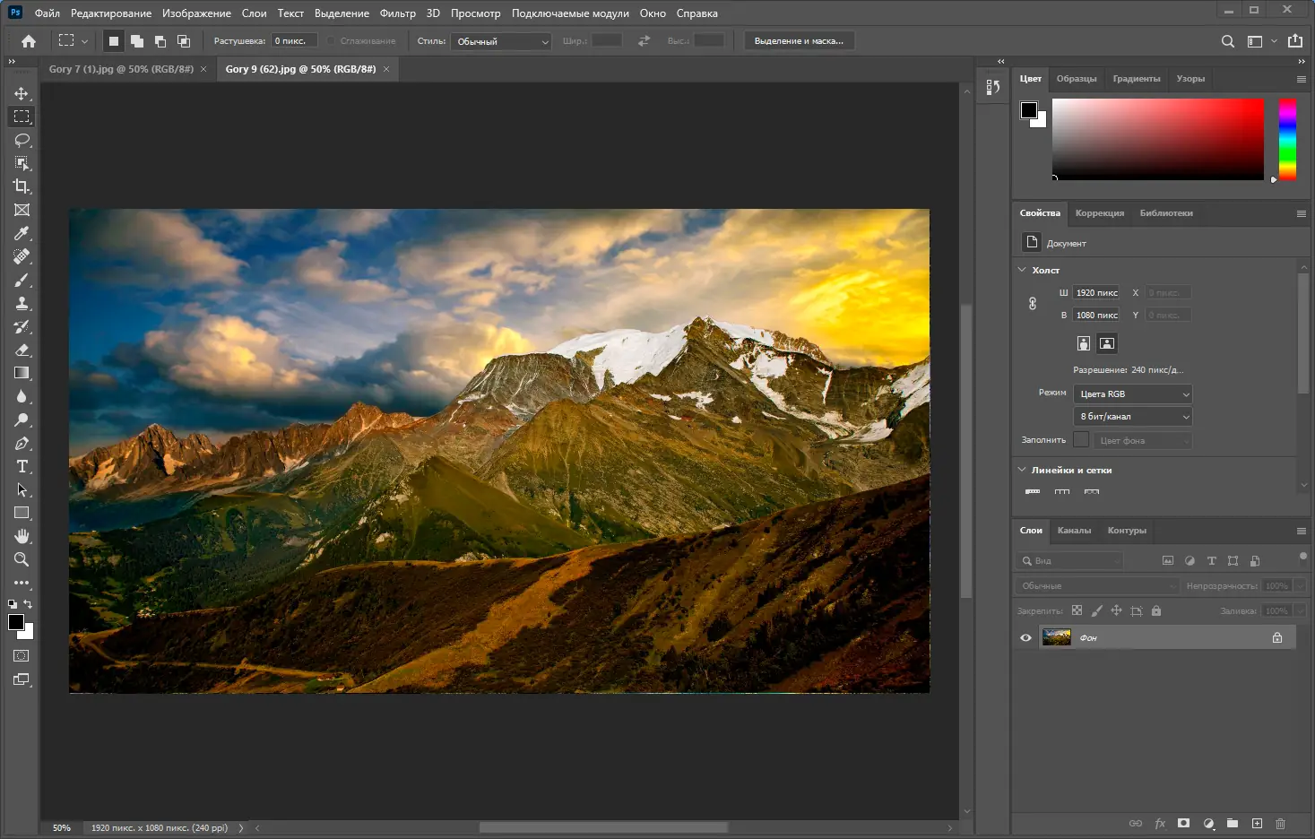Screen dimensions: 1315x839
Task: Collapse the Холст section
Action: (x=1023, y=270)
